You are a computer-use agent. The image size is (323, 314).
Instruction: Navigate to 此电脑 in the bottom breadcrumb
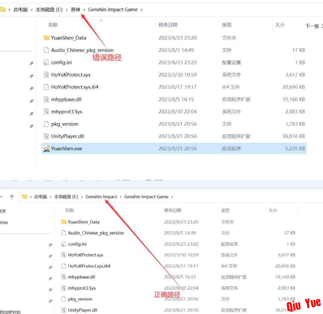click(x=41, y=197)
